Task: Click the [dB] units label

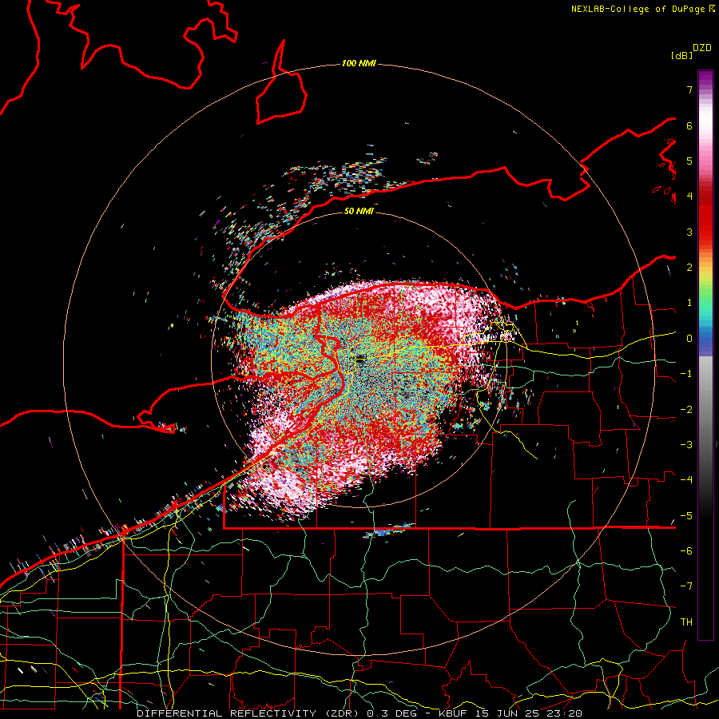Action: coord(682,56)
